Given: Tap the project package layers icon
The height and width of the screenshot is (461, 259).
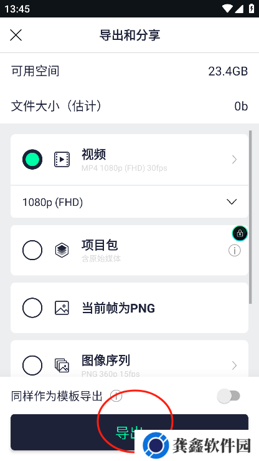Looking at the screenshot, I should (62, 251).
